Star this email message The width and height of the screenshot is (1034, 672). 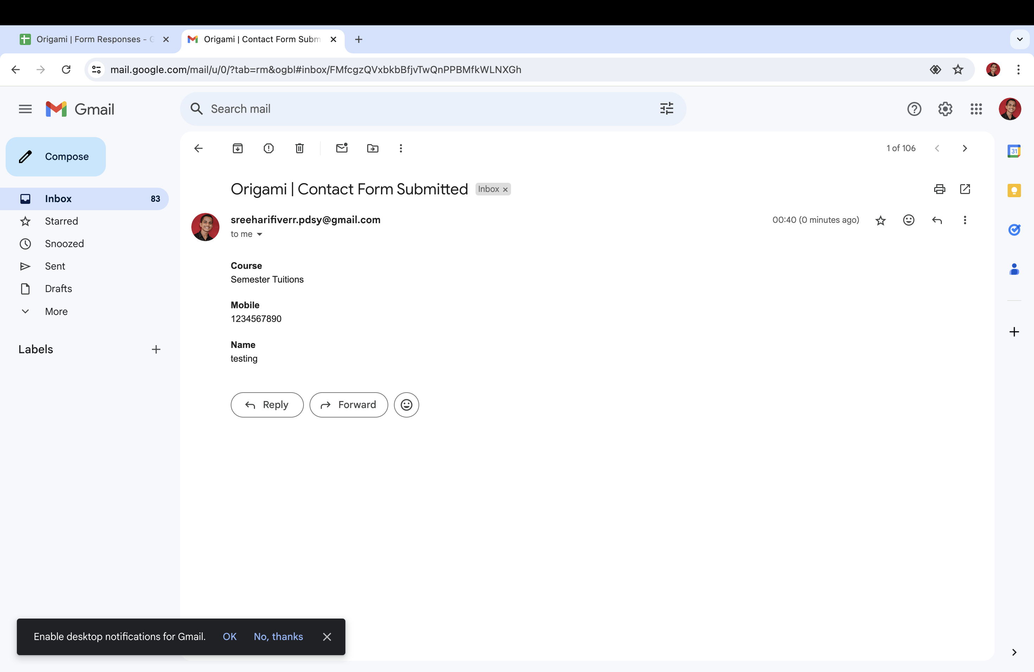tap(880, 220)
